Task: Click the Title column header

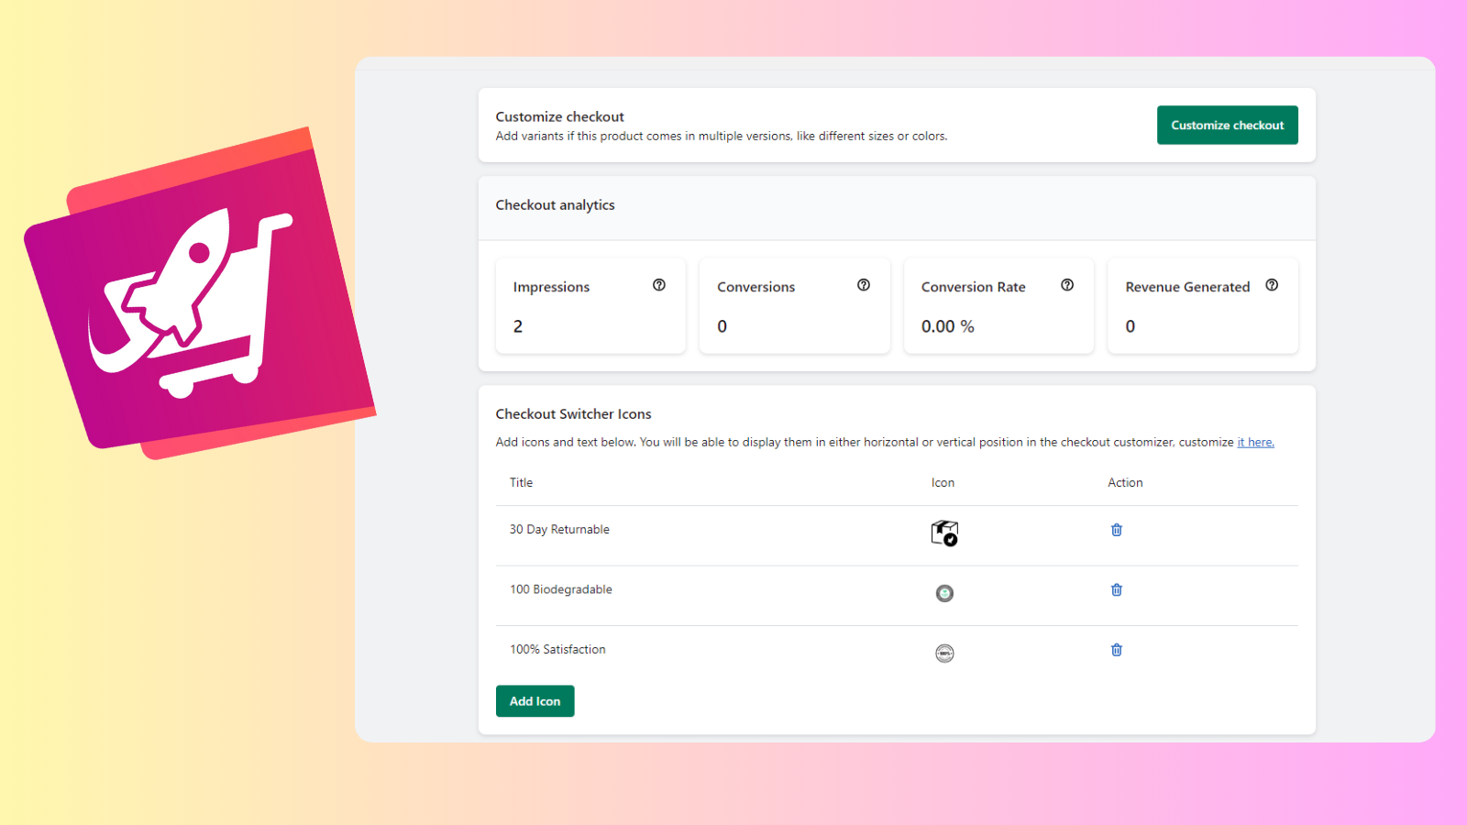Action: pyautogui.click(x=521, y=482)
